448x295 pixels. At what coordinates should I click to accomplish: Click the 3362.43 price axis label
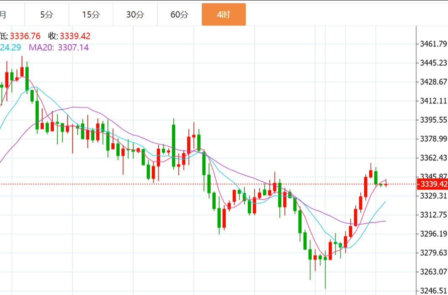tap(433, 158)
